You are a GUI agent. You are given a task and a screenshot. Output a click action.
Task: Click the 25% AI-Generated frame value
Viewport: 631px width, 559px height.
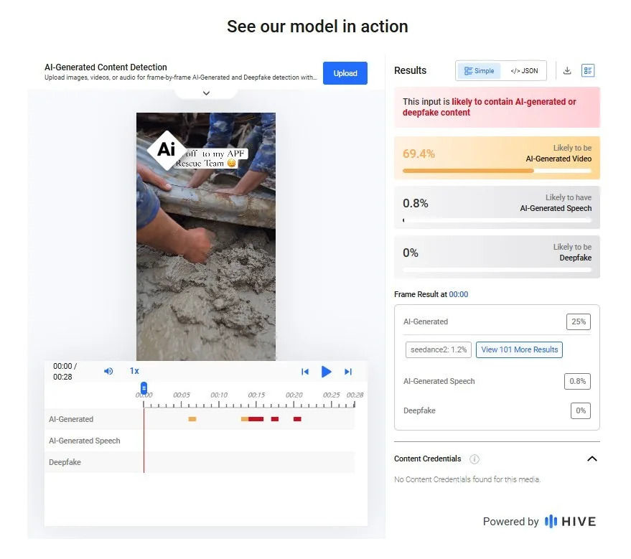click(579, 321)
